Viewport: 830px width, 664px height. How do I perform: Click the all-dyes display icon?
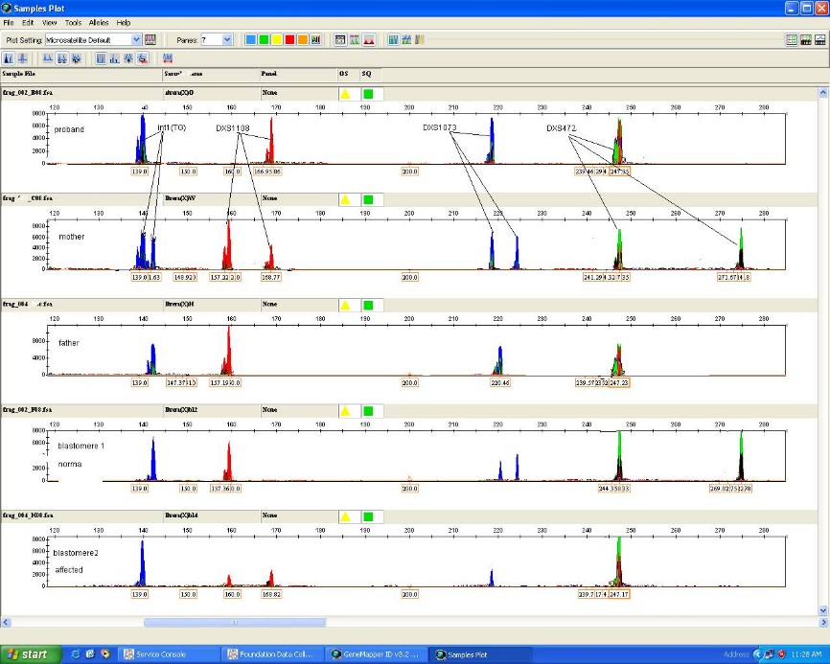coord(316,40)
